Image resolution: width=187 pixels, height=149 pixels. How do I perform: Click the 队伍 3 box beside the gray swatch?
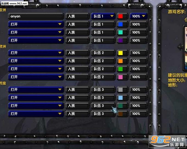pyautogui.click(x=103, y=89)
